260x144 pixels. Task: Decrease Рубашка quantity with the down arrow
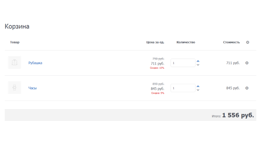198,65
